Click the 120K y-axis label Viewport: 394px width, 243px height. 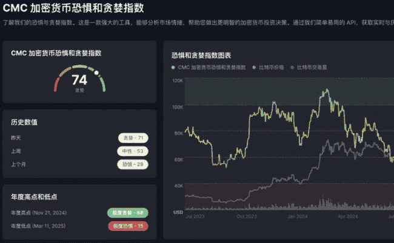pos(178,80)
